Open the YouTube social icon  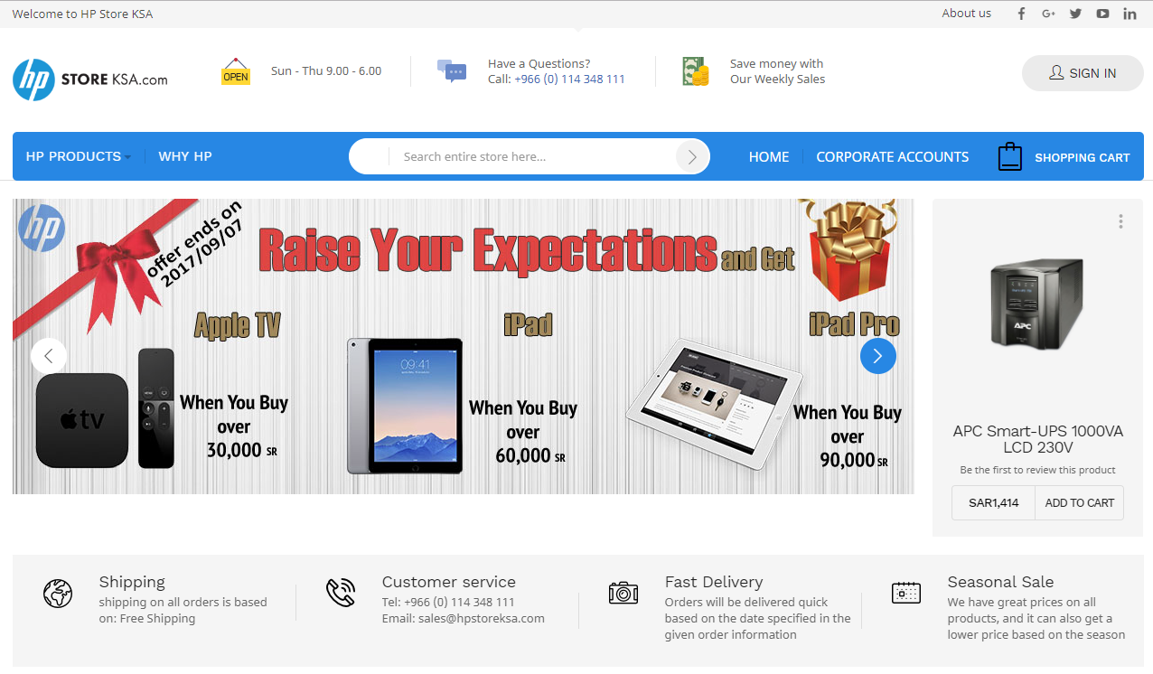[x=1102, y=14]
